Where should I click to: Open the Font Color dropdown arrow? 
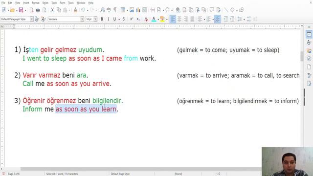point(158,20)
